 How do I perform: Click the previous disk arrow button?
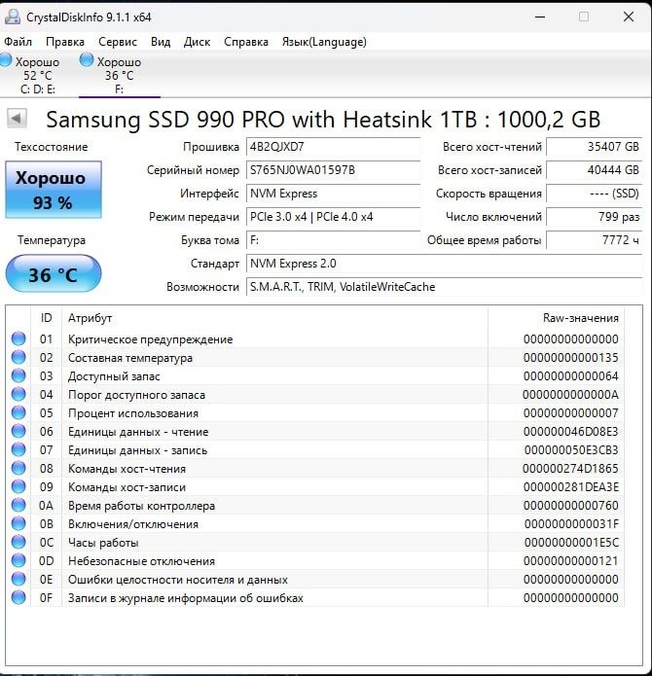click(17, 118)
